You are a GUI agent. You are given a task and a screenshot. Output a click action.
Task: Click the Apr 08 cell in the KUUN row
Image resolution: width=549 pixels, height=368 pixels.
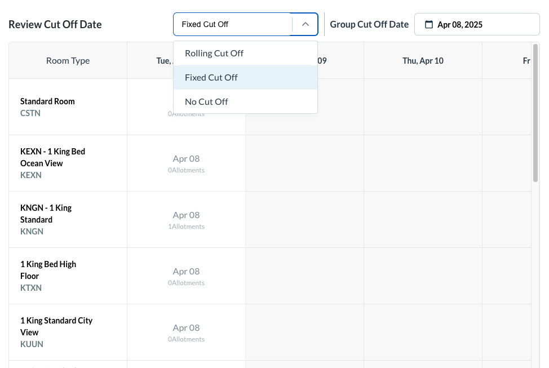coord(186,332)
